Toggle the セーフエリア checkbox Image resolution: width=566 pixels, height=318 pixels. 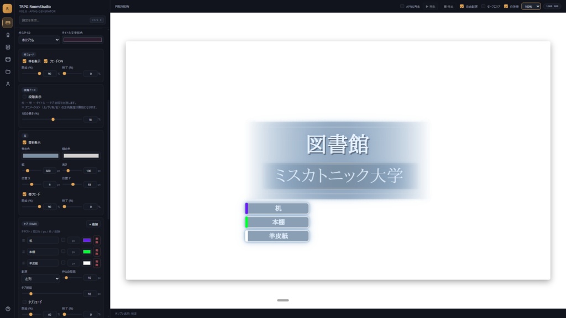[x=483, y=7]
